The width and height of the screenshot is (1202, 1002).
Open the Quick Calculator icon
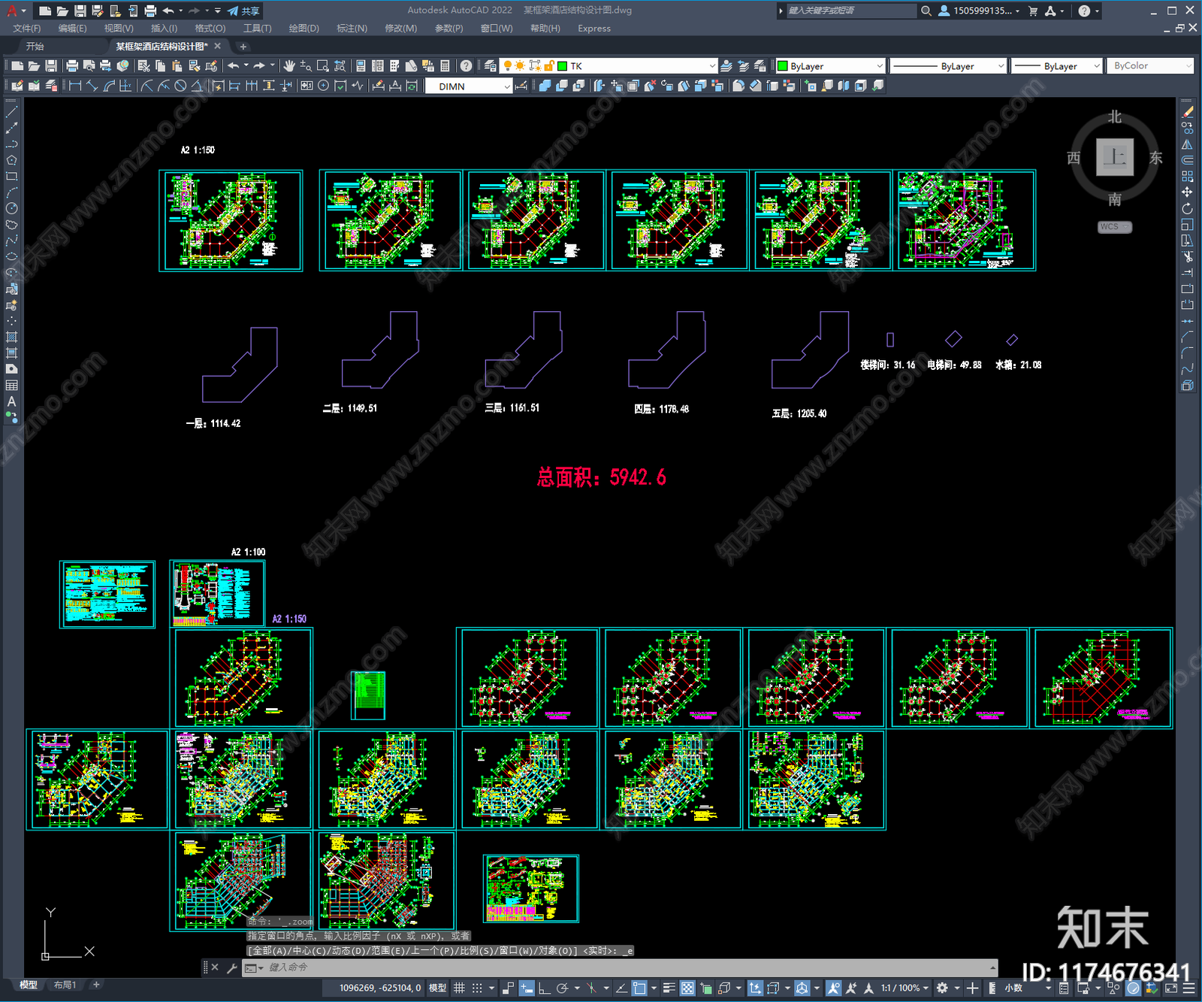[x=445, y=66]
